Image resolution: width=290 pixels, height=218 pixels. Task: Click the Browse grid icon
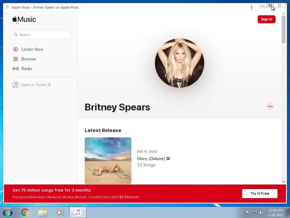[16, 59]
